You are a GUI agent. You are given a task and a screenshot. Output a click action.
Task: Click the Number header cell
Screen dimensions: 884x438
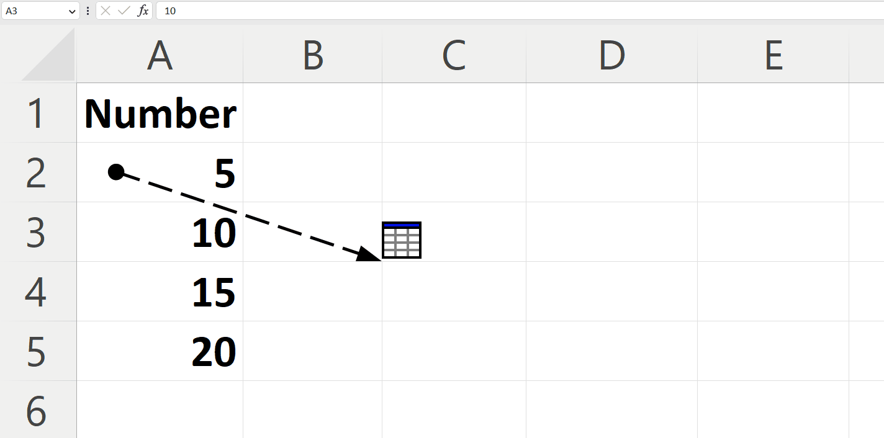[x=160, y=113]
